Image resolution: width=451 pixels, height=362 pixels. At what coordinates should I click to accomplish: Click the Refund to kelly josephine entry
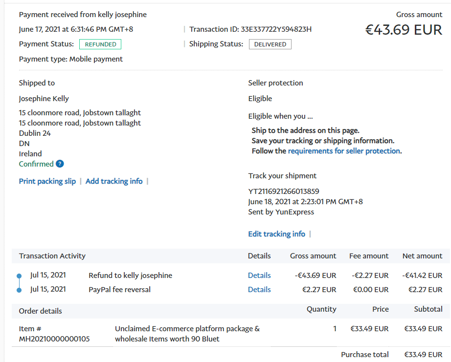click(130, 276)
